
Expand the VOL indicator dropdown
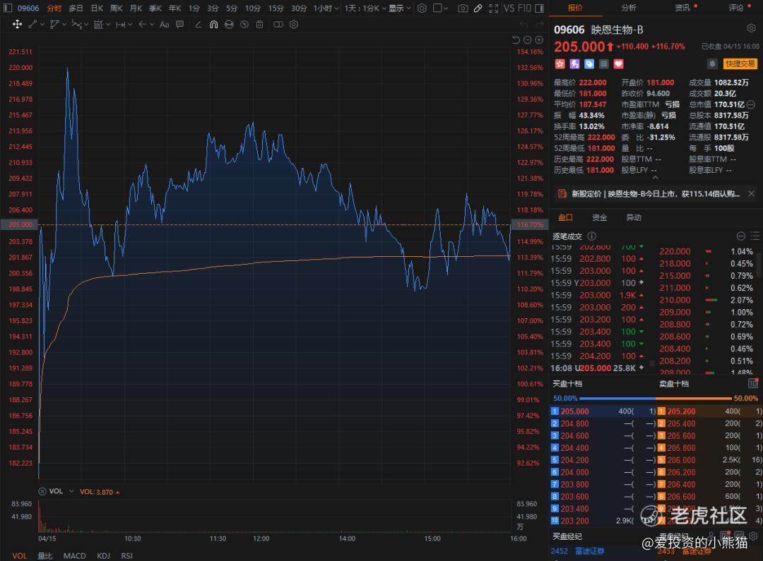tap(71, 491)
